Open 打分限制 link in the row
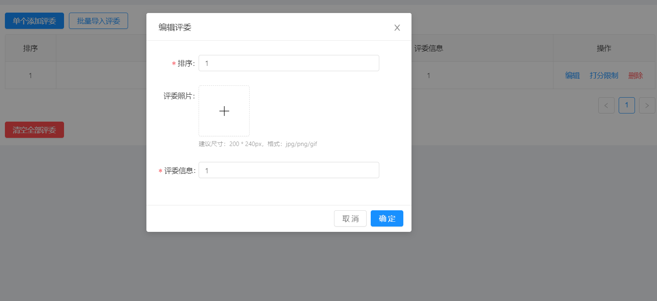Viewport: 657px width, 301px height. (x=604, y=75)
